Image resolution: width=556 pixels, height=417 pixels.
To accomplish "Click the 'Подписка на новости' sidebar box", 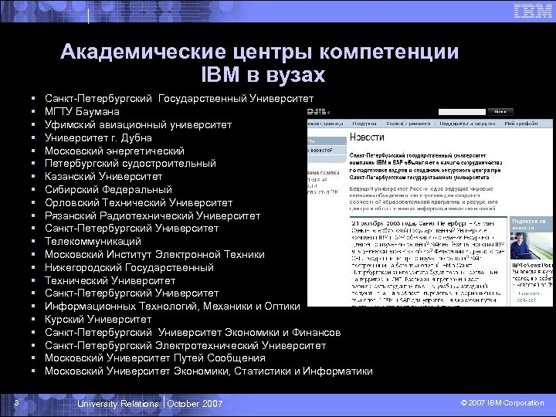I will pyautogui.click(x=530, y=224).
